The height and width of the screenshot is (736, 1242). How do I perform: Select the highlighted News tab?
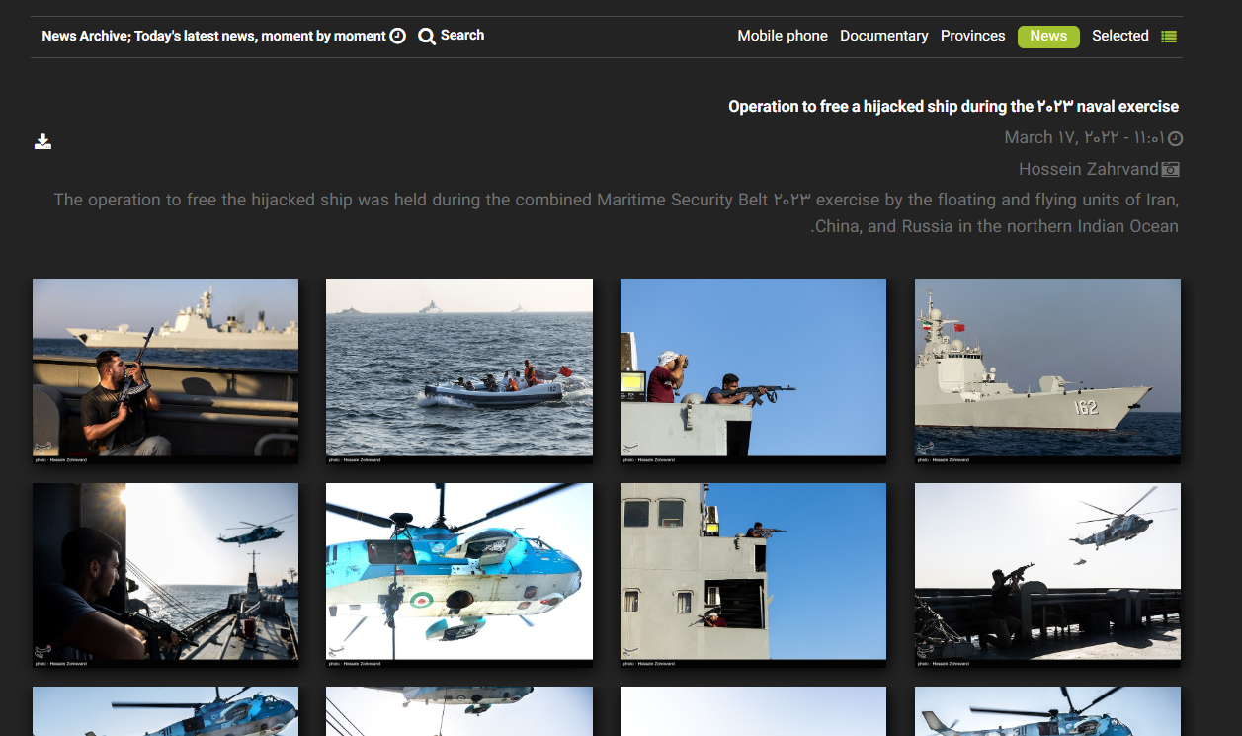tap(1047, 36)
